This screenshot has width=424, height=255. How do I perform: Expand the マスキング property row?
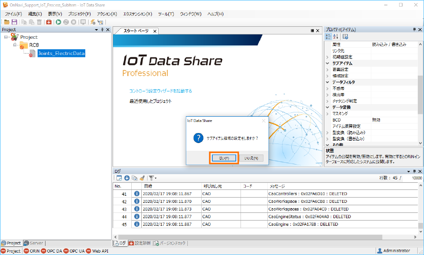[328, 113]
